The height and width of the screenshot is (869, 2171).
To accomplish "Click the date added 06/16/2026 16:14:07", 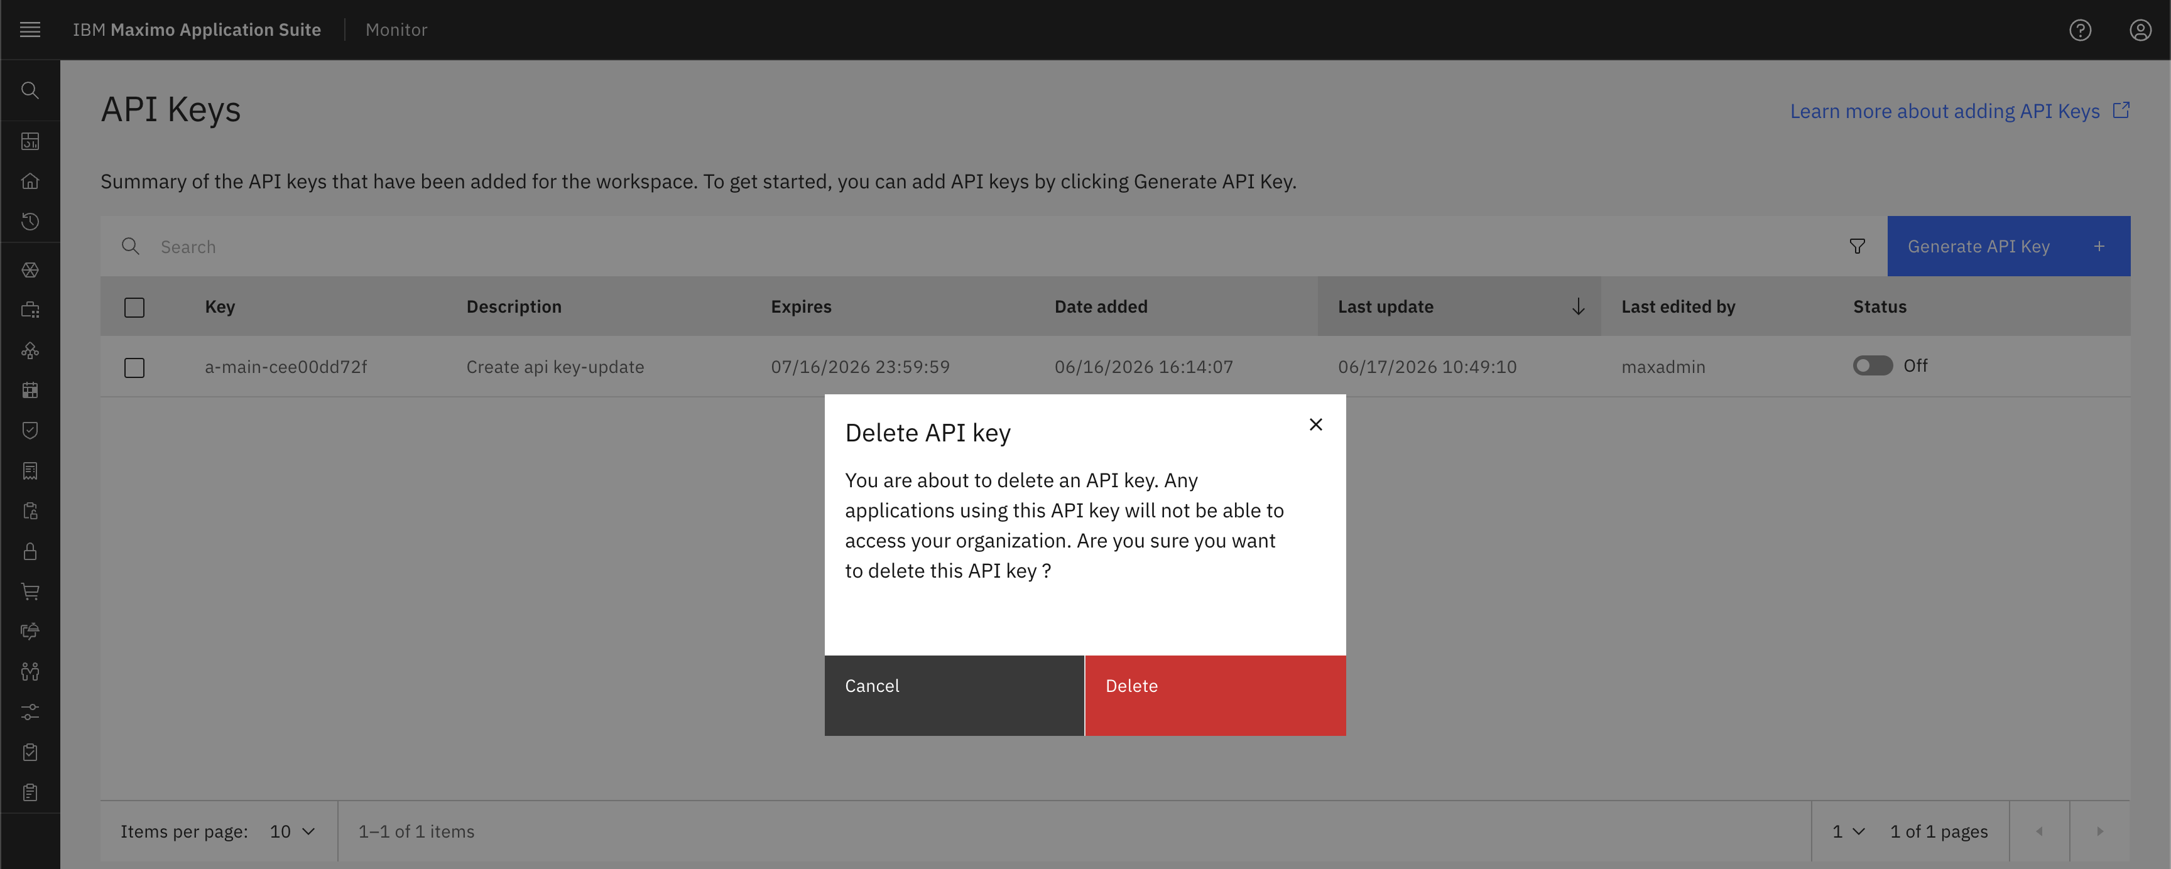I will click(x=1144, y=366).
